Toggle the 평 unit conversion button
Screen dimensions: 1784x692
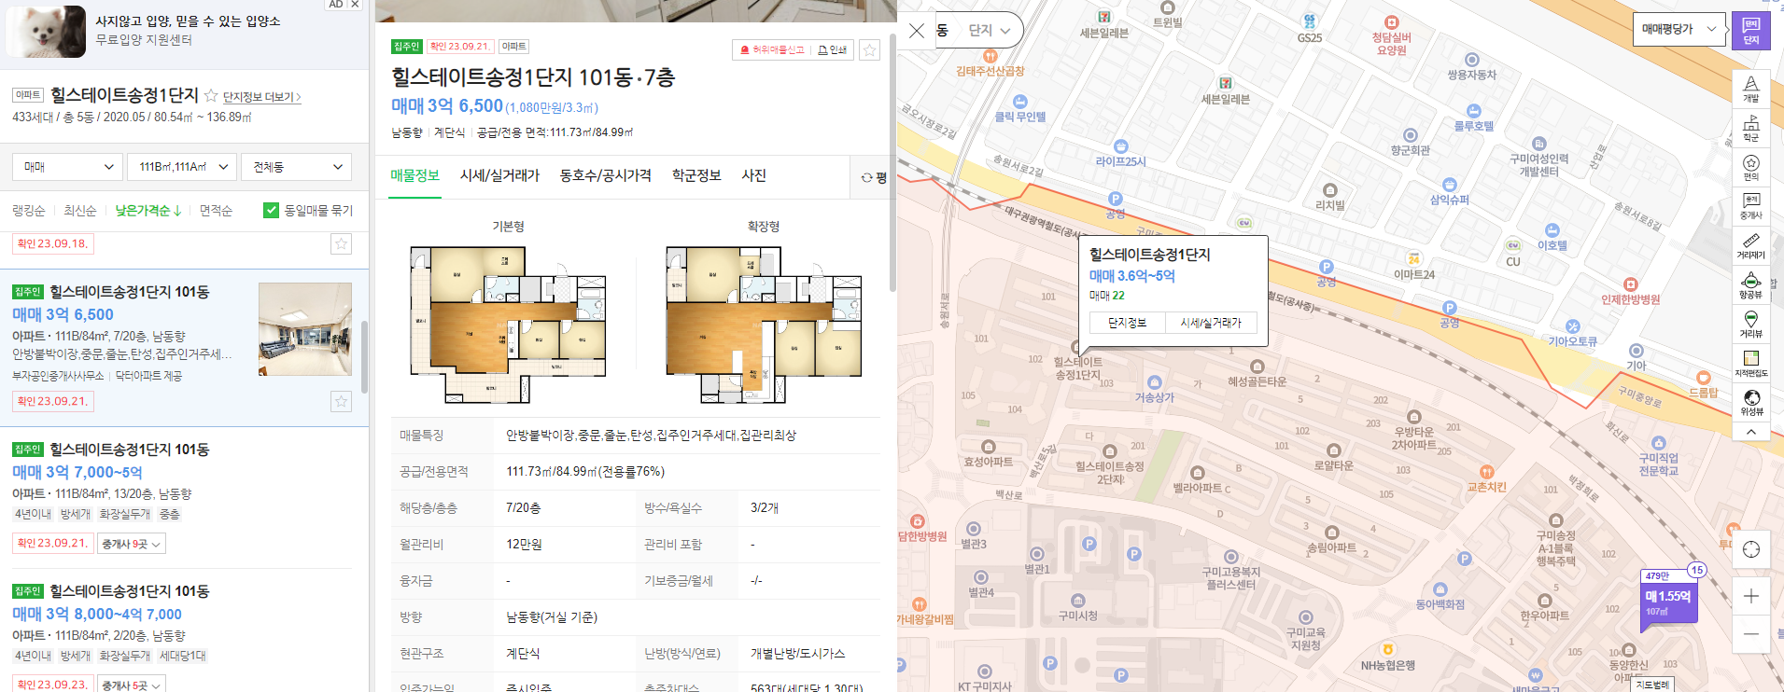874,177
